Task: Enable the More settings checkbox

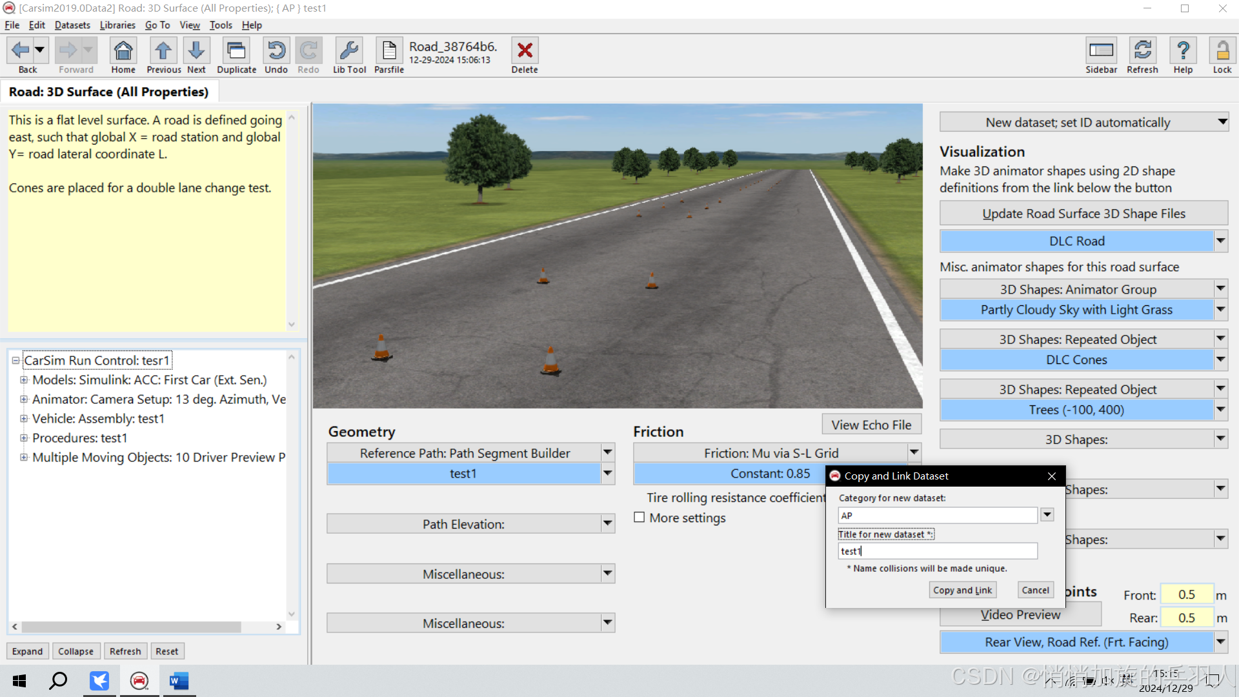Action: (x=640, y=518)
